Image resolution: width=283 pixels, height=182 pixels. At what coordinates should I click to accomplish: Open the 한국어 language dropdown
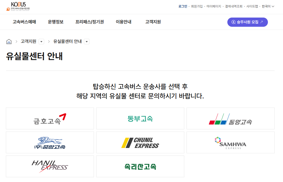(266, 6)
